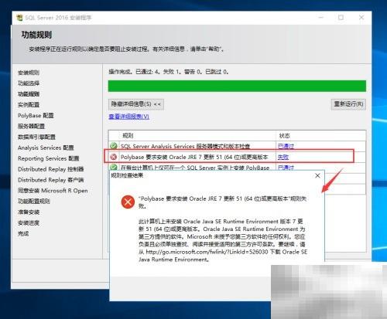Click the 功能规则 page heading
This screenshot has height=319, width=387.
click(36, 35)
